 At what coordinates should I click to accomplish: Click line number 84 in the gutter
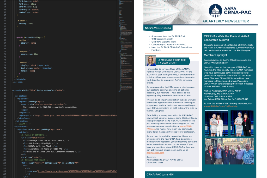coord(5,90)
